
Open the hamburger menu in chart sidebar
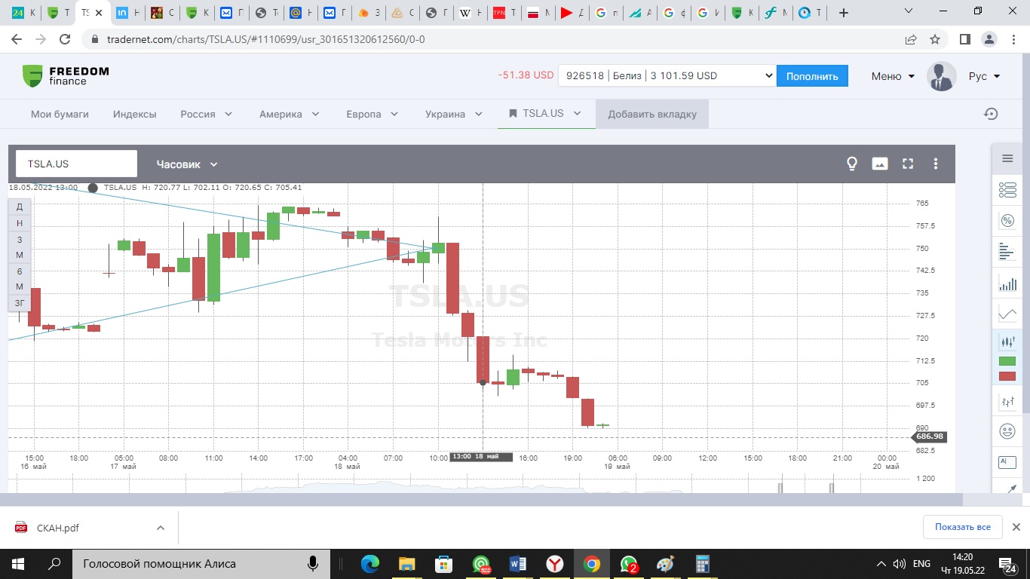pyautogui.click(x=1007, y=158)
